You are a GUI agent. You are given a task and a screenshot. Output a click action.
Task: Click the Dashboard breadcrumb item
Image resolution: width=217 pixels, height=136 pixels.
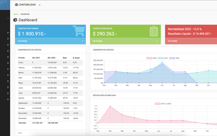[x=25, y=14]
